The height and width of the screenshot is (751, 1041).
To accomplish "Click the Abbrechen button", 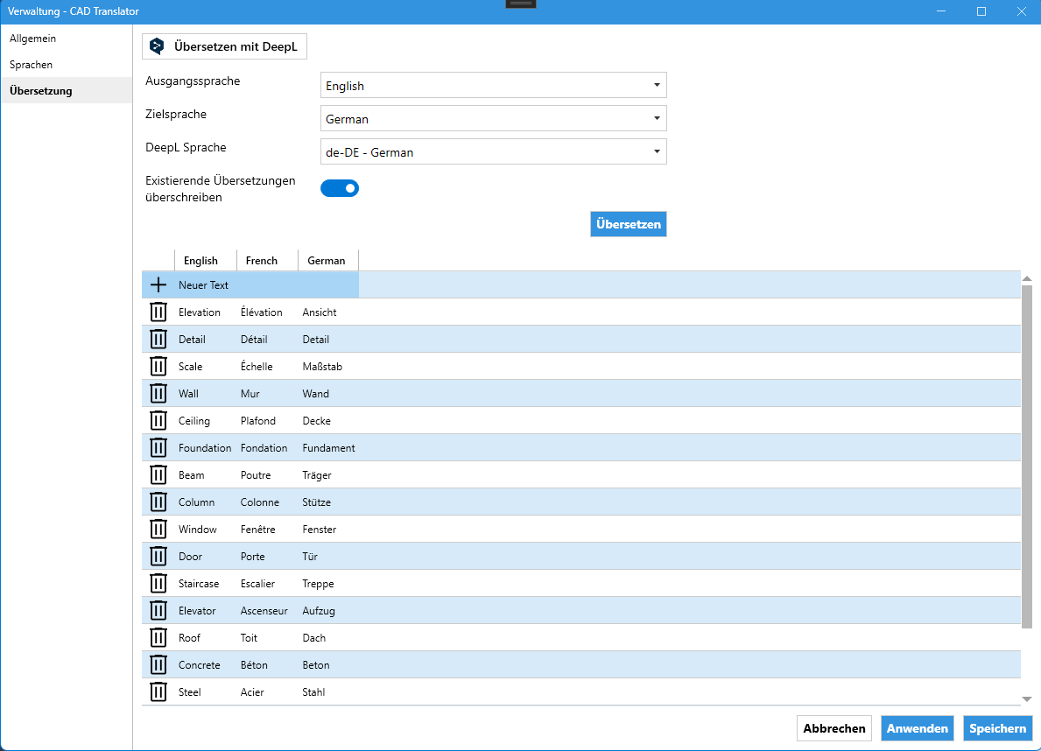I will point(834,728).
